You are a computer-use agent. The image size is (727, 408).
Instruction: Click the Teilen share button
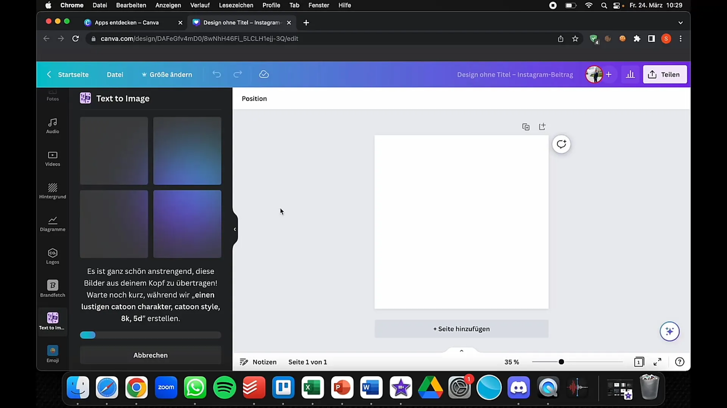(665, 74)
